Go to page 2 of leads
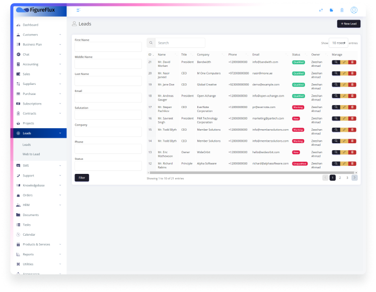Viewport: 376px width, 292px height. tap(340, 177)
